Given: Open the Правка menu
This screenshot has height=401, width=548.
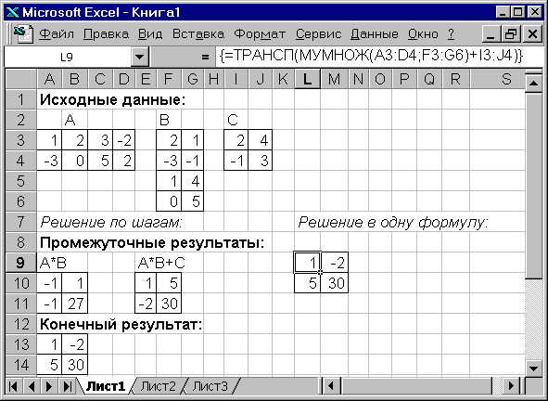Looking at the screenshot, I should pyautogui.click(x=106, y=34).
